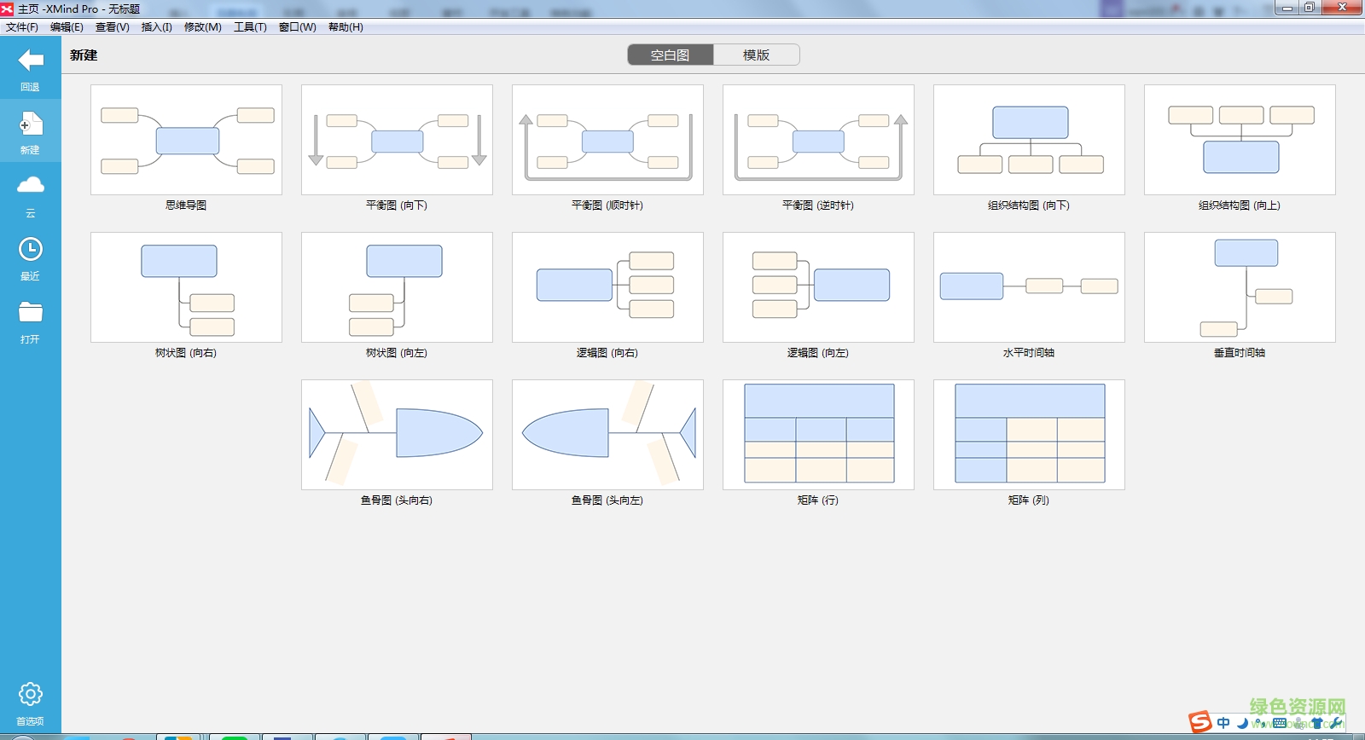
Task: Click the Open folder icon in sidebar
Action: pos(30,313)
